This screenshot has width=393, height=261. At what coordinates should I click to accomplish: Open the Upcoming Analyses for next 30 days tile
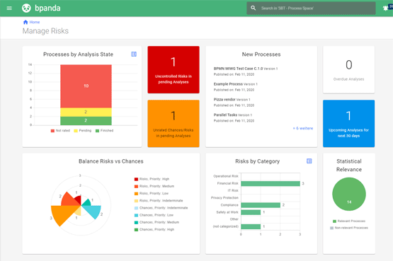pos(348,123)
